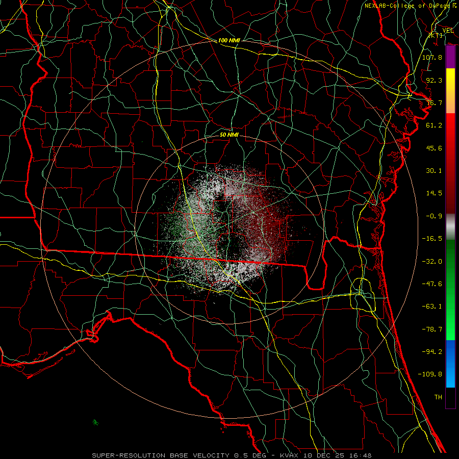Click the black TH segment of the color bar
Viewport: 459px width, 459px height.
pyautogui.click(x=450, y=397)
